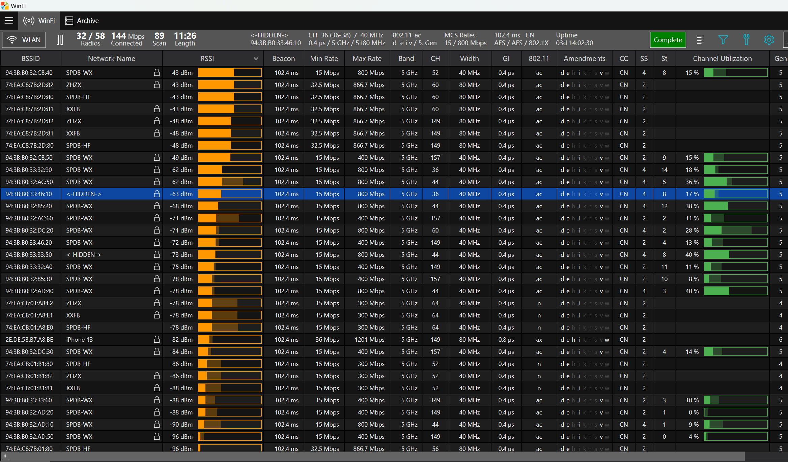788x462 pixels.
Task: Click the Max Rate column header
Action: pos(367,59)
